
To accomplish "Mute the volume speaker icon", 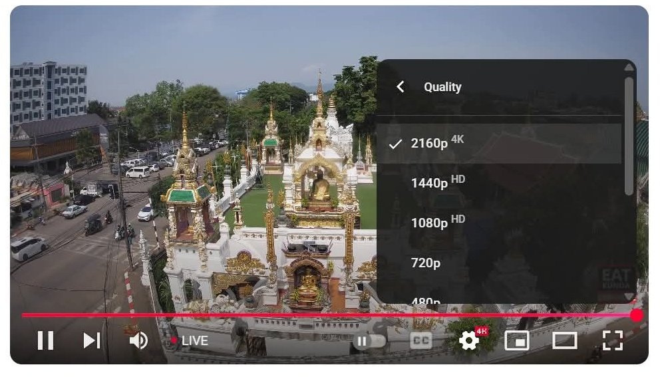I will coord(138,340).
